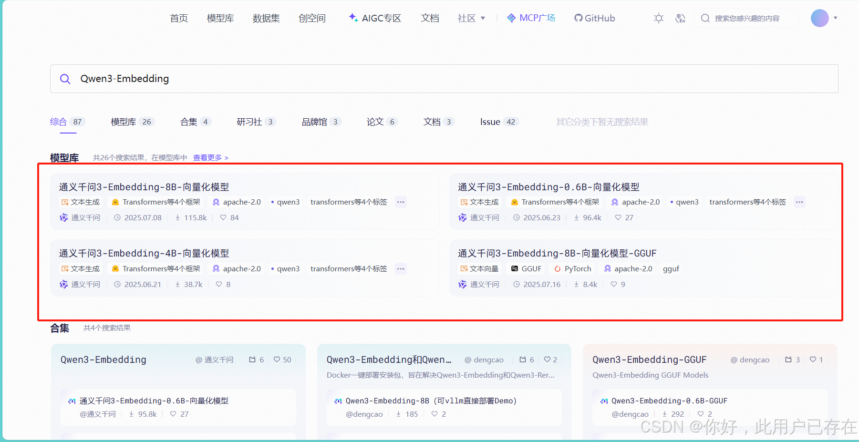This screenshot has height=442, width=859.
Task: Toggle the light/dark theme sun icon
Action: point(658,18)
